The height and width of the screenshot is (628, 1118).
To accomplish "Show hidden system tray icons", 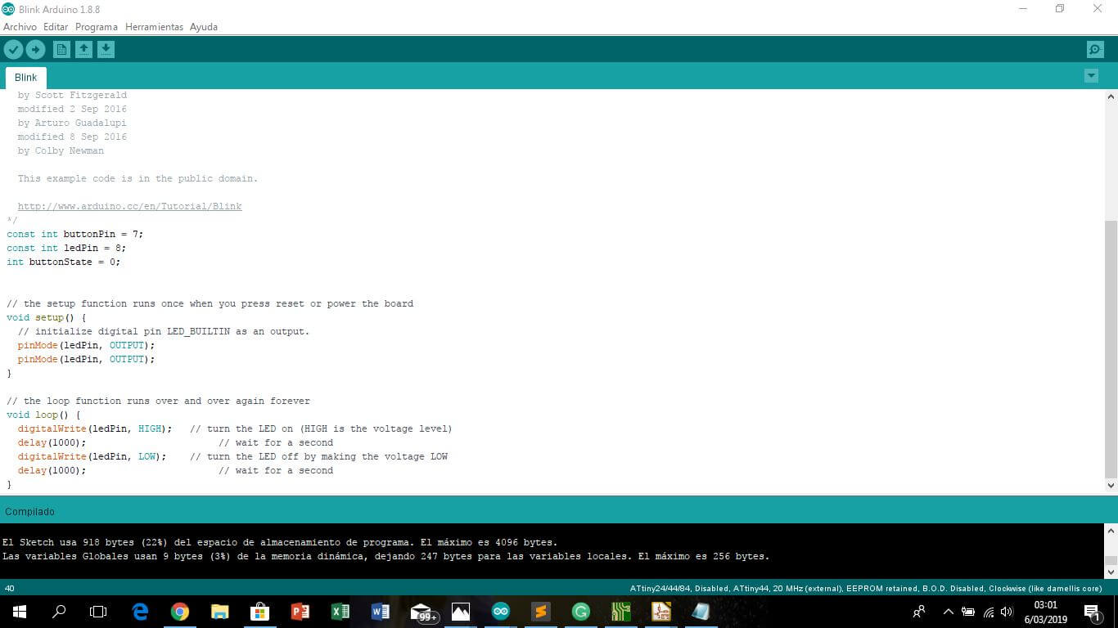I will [x=949, y=612].
